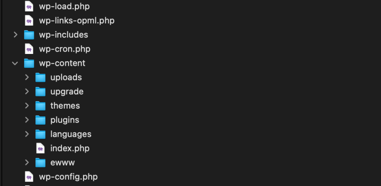This screenshot has height=186, width=381.
Task: Expand the themes folder arrow
Action: click(x=27, y=106)
